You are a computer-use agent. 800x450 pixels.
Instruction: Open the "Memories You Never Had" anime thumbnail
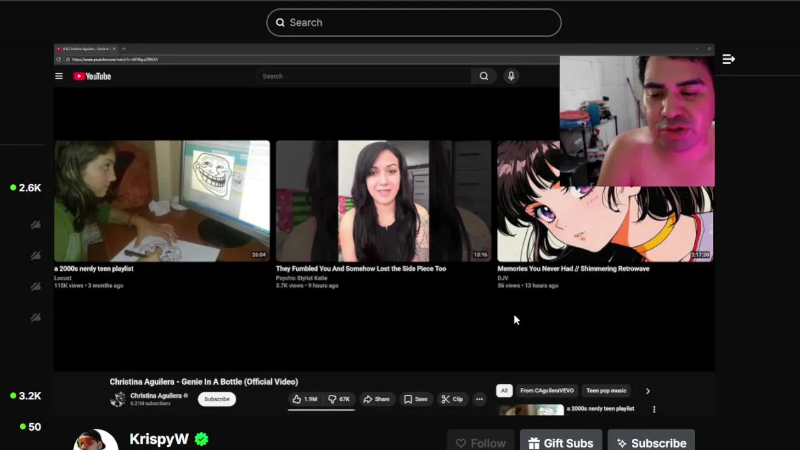(605, 224)
